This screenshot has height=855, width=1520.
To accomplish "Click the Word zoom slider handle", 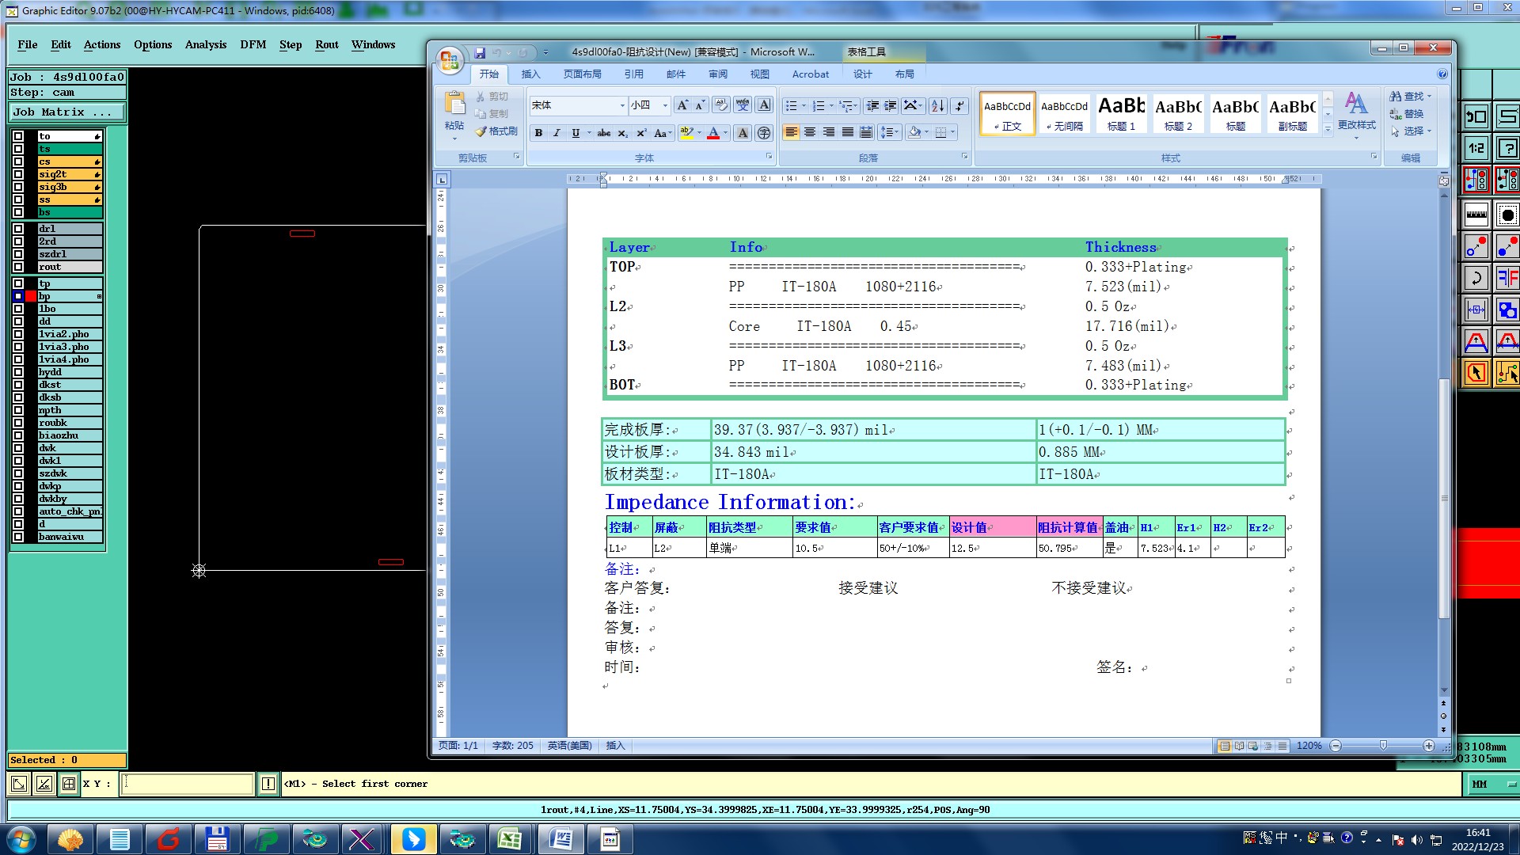I will point(1383,746).
